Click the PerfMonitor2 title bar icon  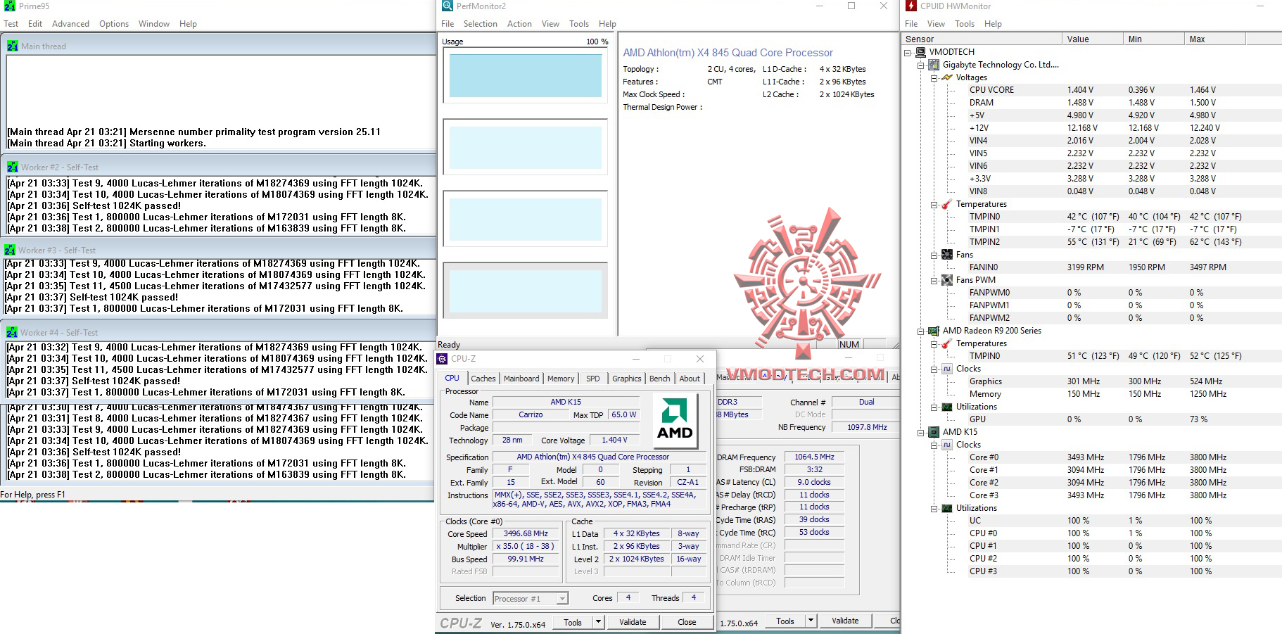(x=448, y=6)
